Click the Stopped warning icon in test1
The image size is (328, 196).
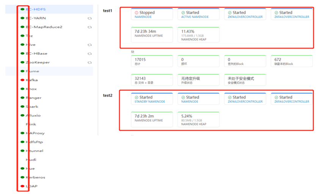pyautogui.click(x=137, y=13)
